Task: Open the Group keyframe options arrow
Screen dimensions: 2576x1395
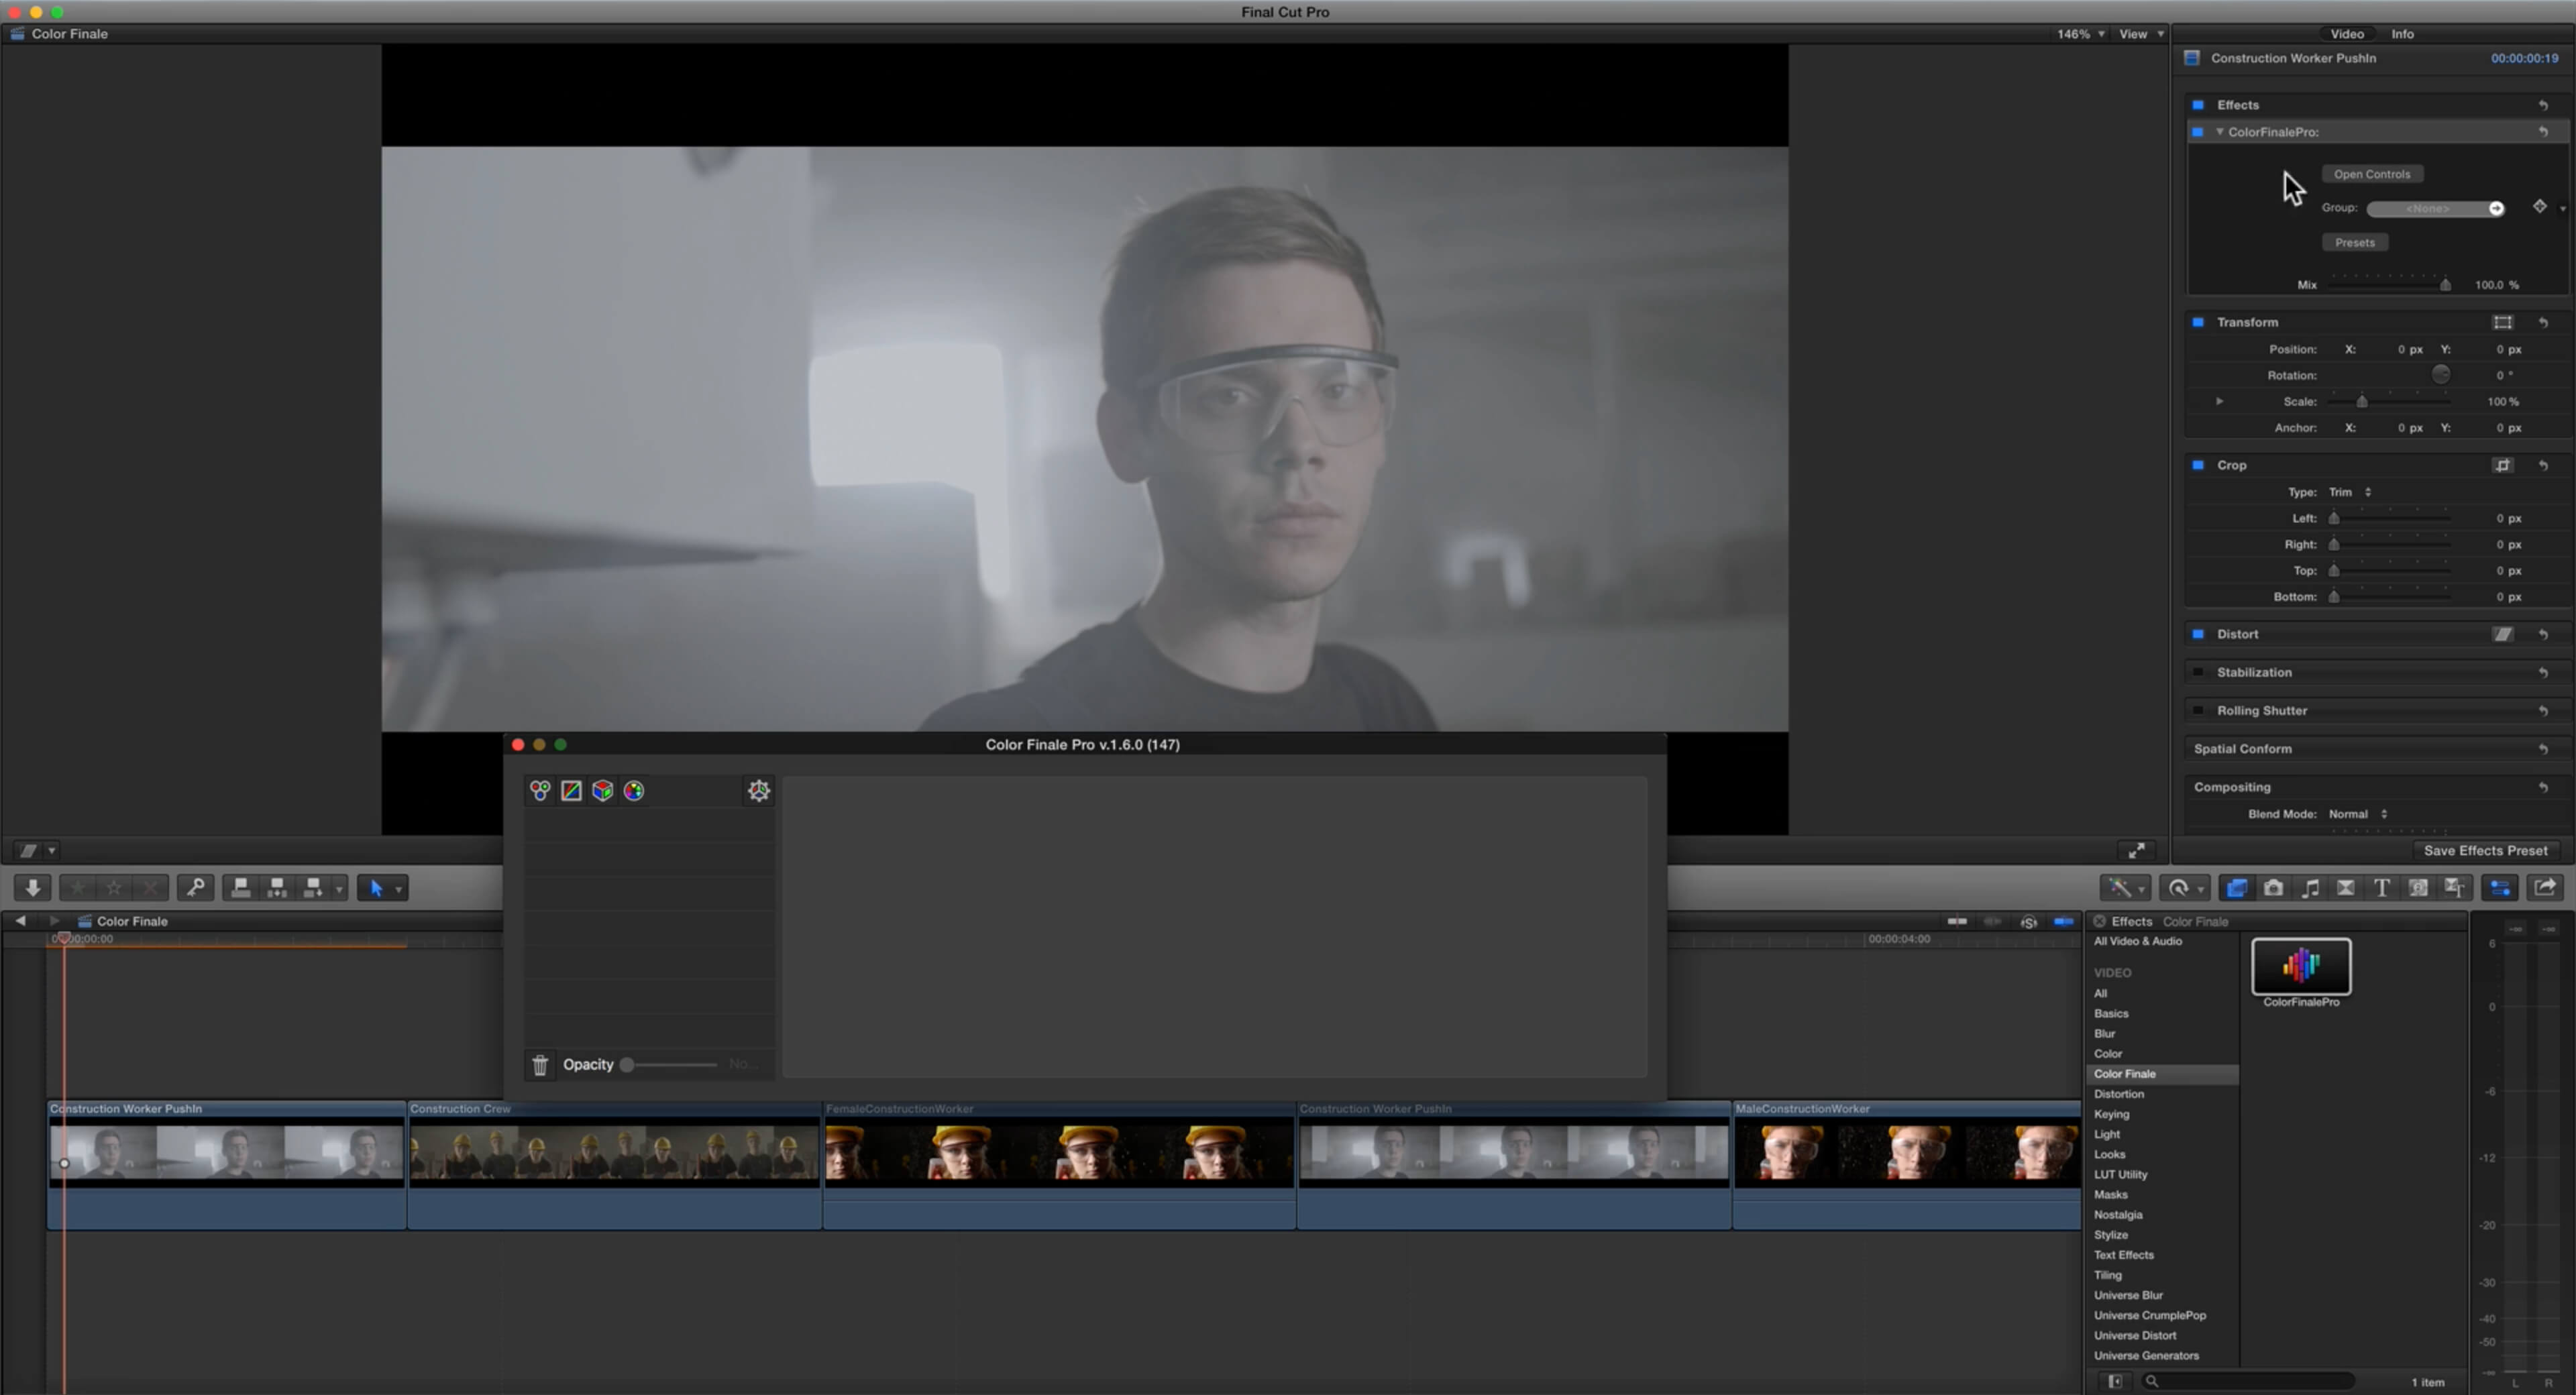Action: [2563, 209]
